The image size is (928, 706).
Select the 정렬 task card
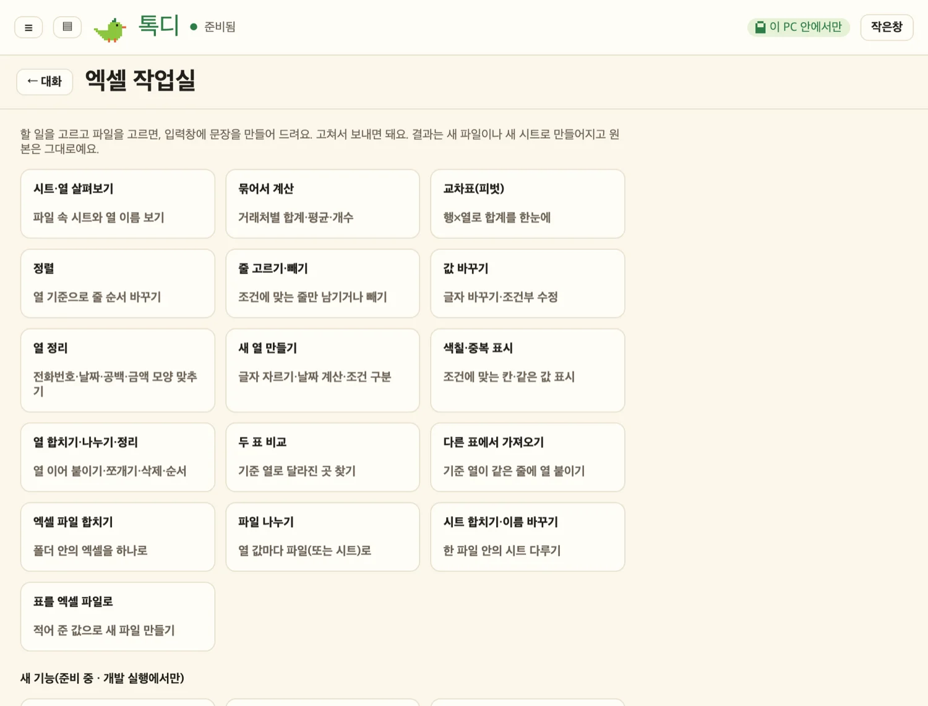[x=118, y=283]
